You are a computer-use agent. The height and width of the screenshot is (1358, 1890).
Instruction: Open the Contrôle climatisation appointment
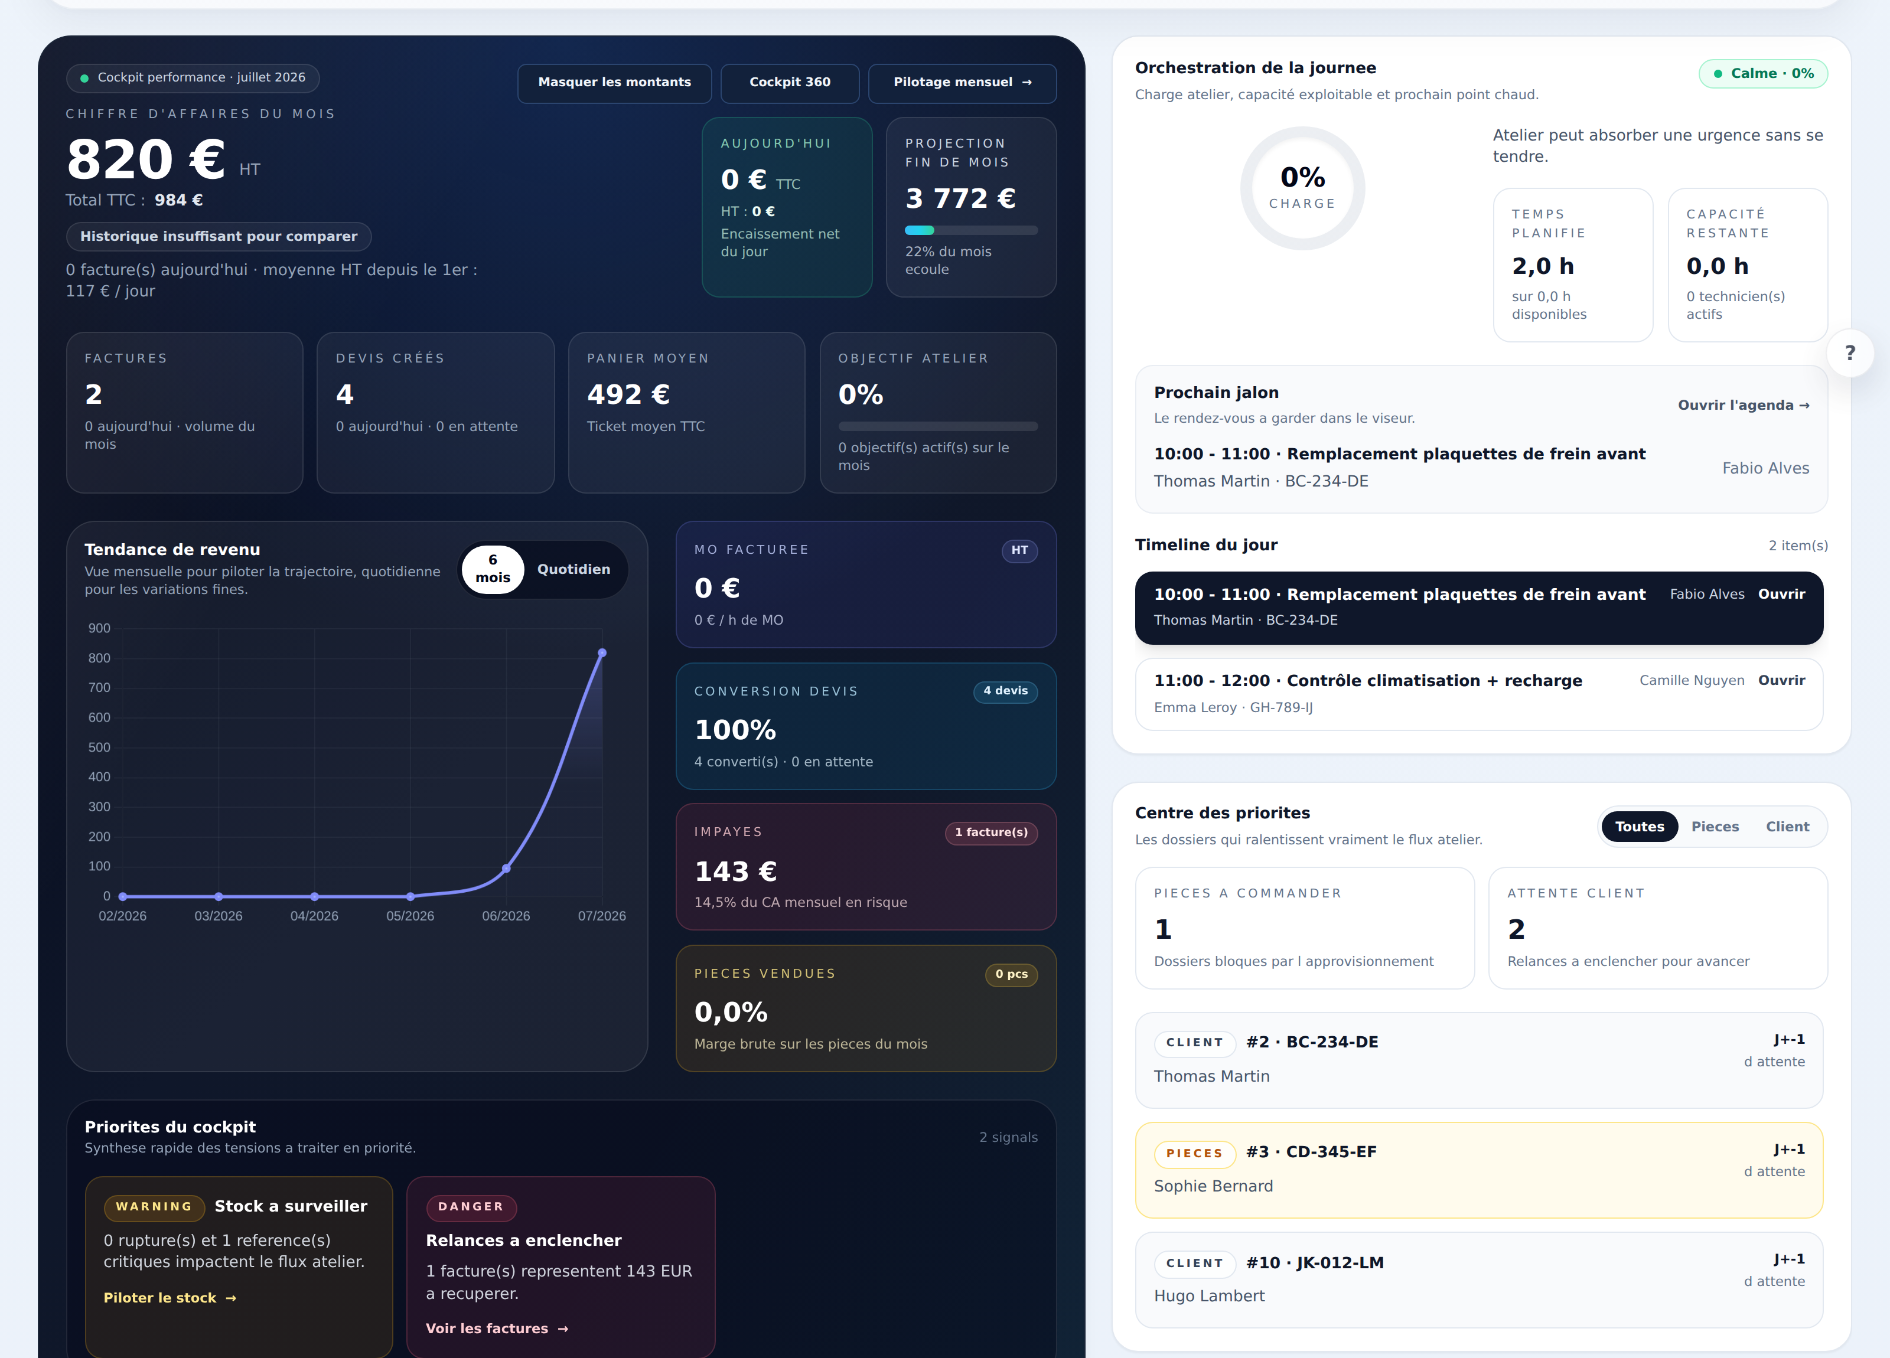1781,681
